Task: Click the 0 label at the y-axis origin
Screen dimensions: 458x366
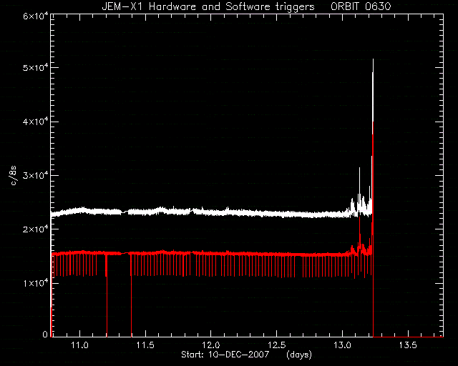Action: pyautogui.click(x=44, y=334)
